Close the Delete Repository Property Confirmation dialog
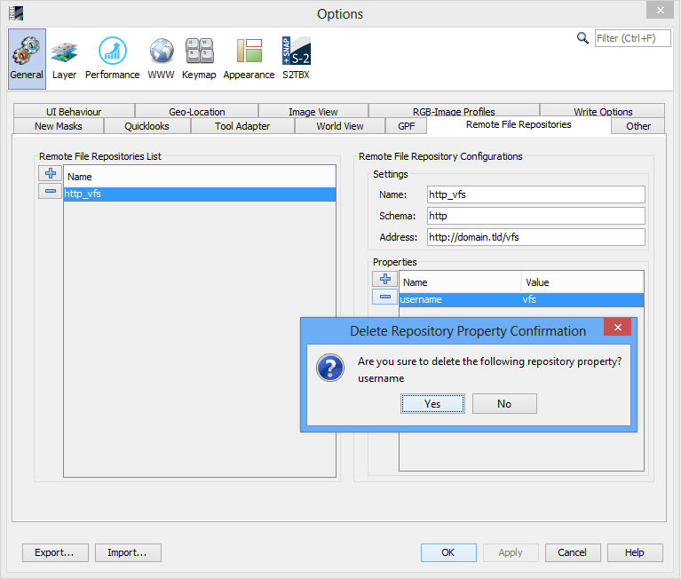The image size is (681, 579). [x=618, y=327]
